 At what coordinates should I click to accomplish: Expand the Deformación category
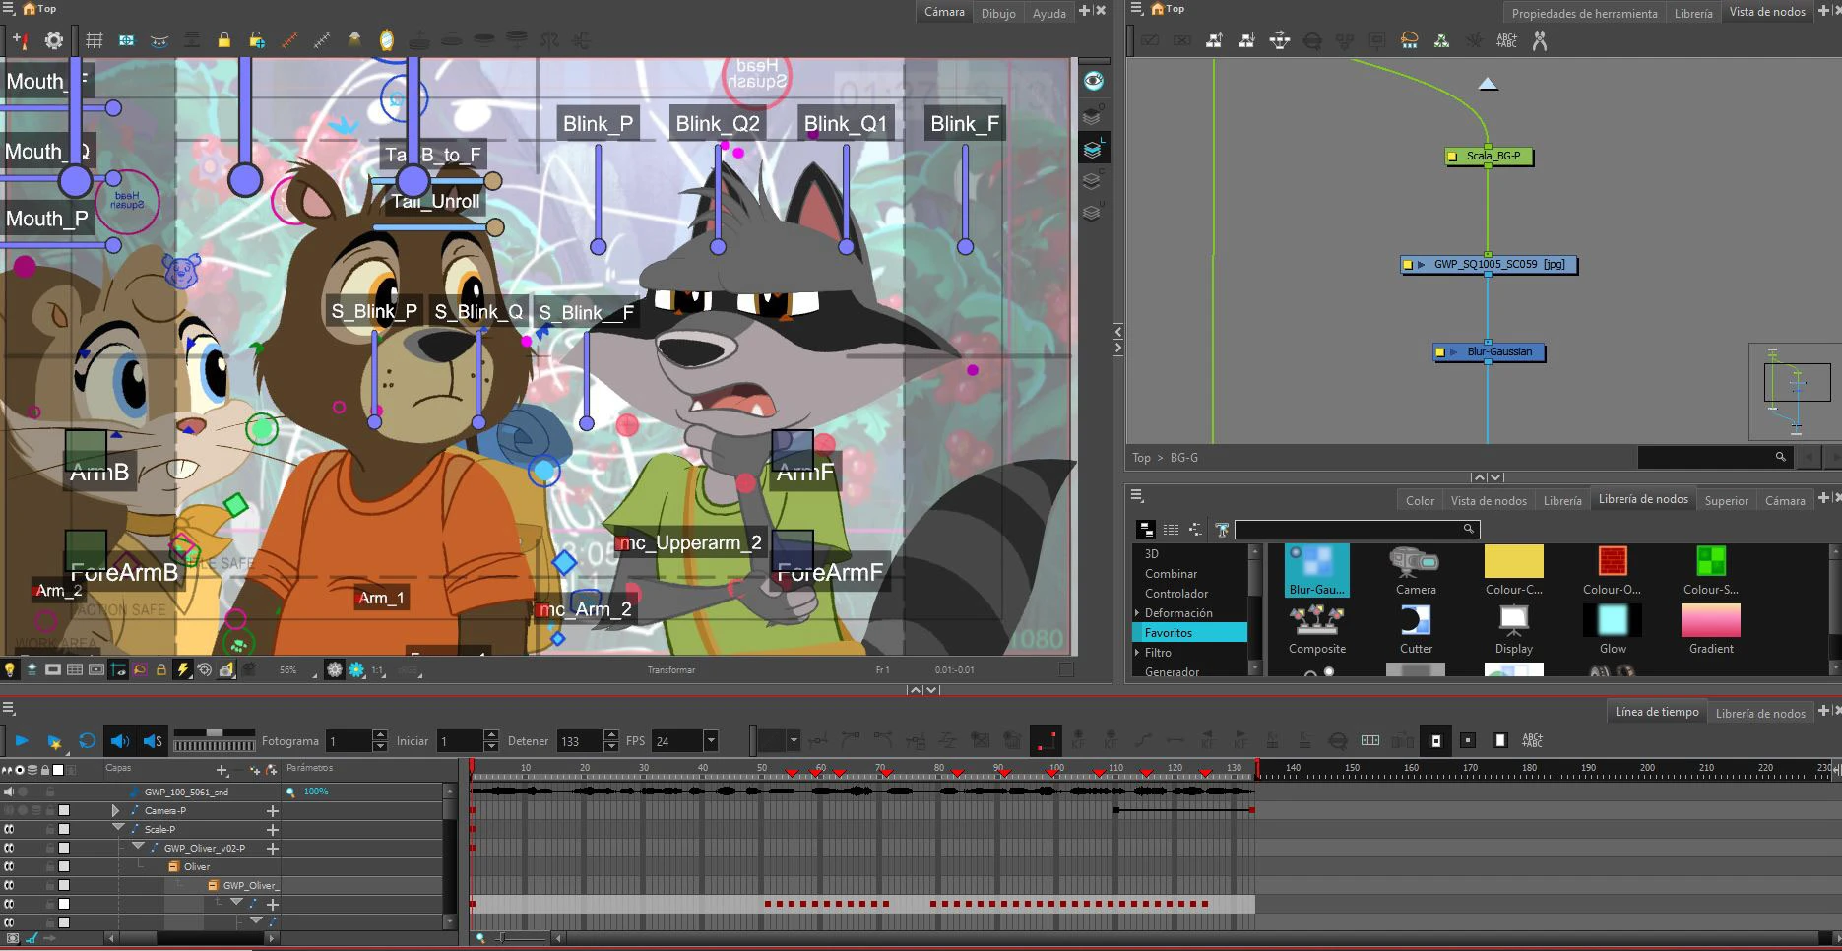1137,613
